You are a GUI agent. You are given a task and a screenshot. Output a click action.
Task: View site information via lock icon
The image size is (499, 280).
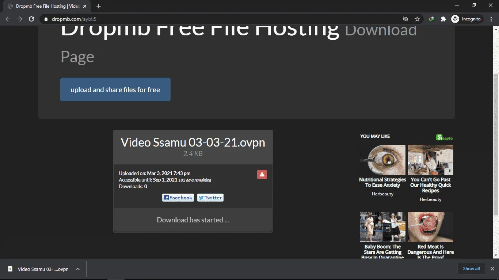tap(46, 19)
